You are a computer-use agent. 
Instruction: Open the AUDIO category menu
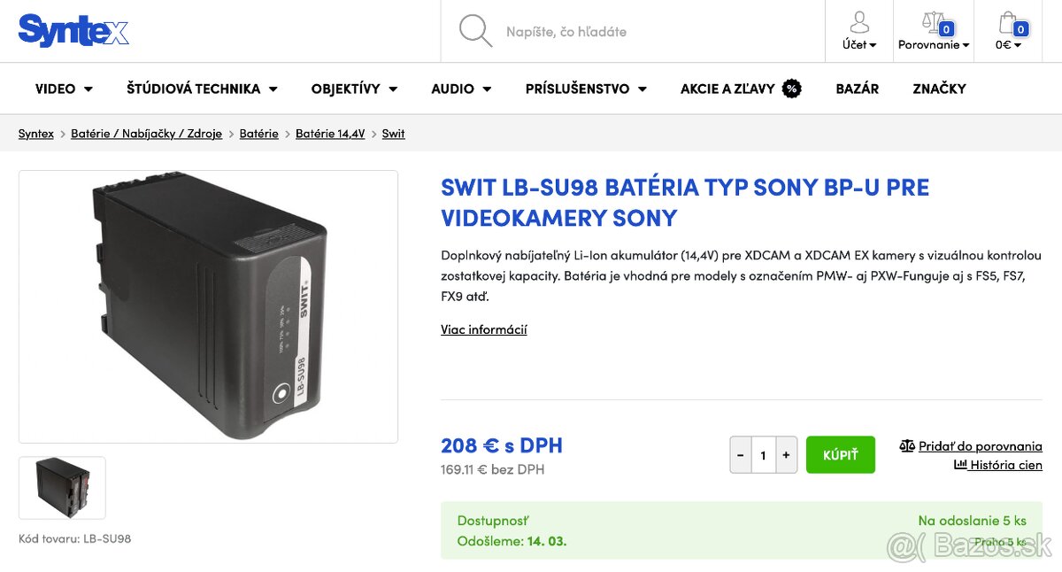(x=452, y=89)
